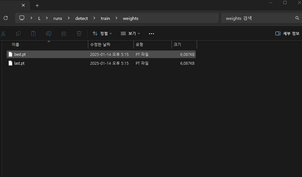Go to runs folder in breadcrumb

click(x=58, y=18)
